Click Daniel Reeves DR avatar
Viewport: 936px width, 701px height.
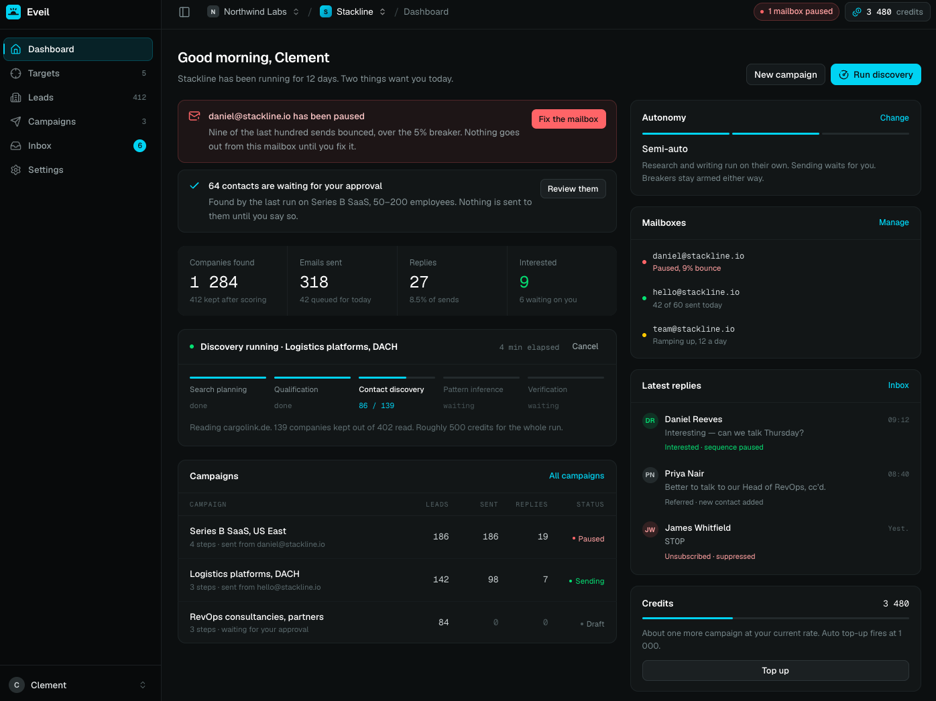click(x=650, y=421)
